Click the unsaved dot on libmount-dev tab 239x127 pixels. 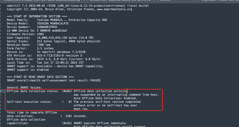pos(154,0)
